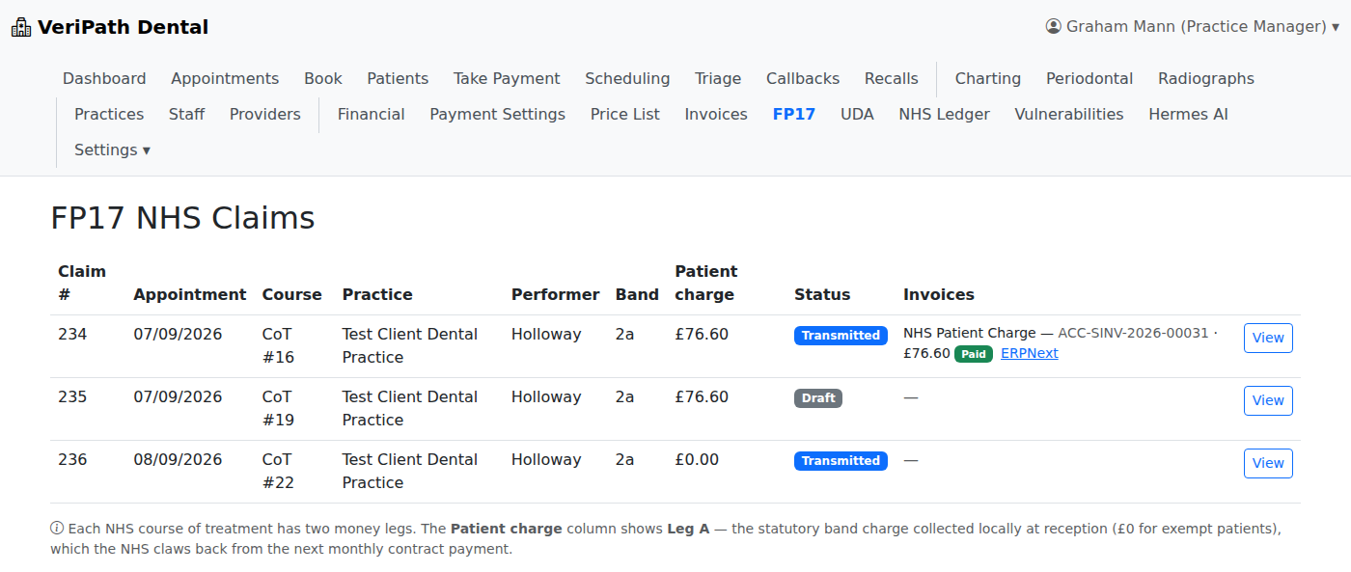Open the Vulnerabilities page
This screenshot has width=1351, height=572.
pyautogui.click(x=1069, y=114)
